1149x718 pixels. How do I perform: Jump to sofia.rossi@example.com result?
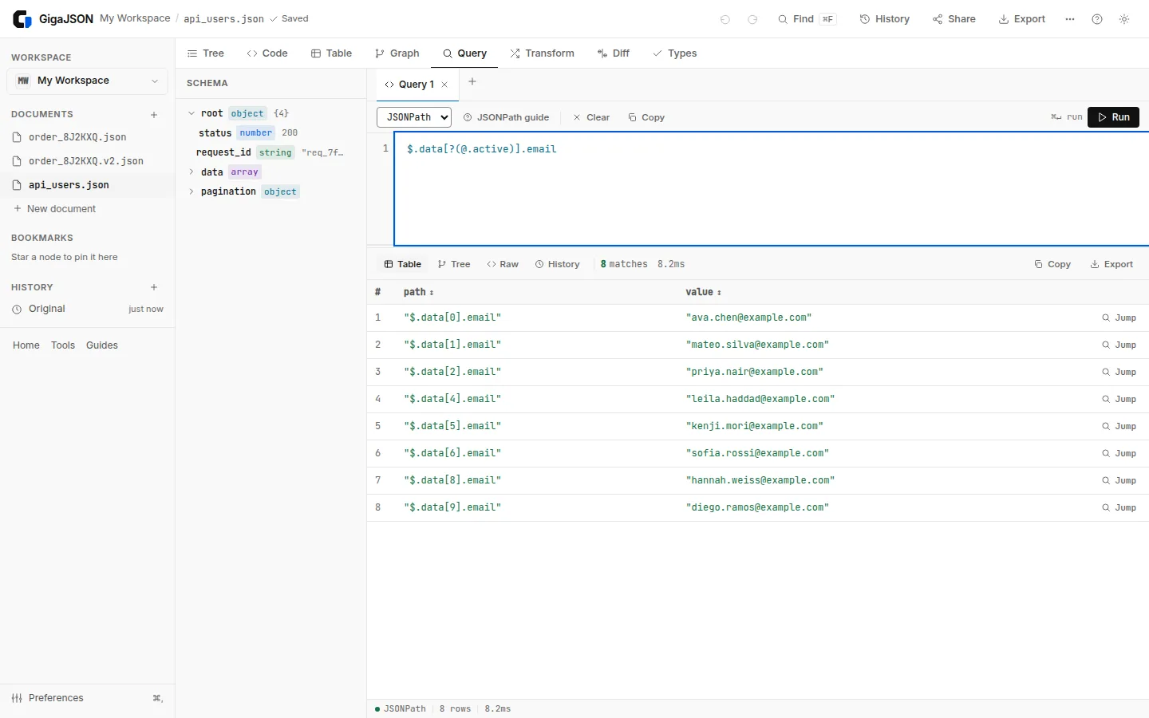pos(1119,453)
